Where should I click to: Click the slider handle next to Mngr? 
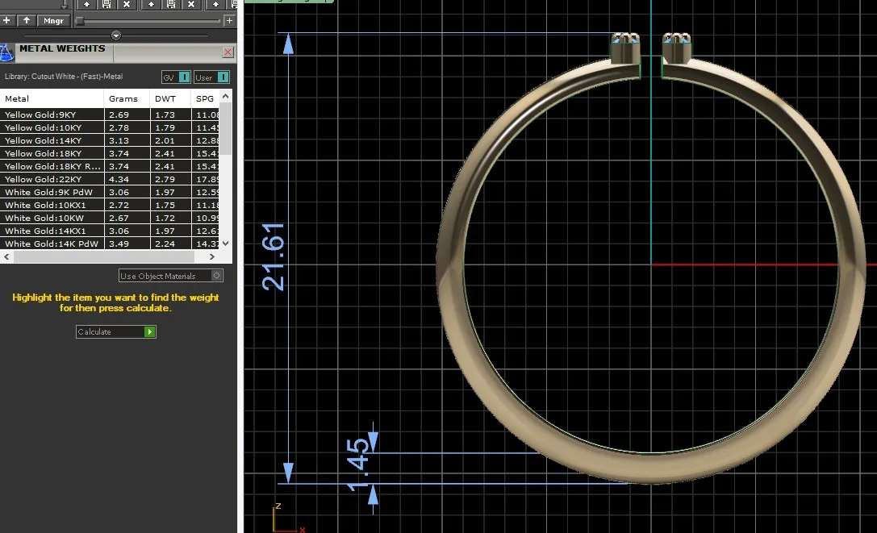coord(80,21)
